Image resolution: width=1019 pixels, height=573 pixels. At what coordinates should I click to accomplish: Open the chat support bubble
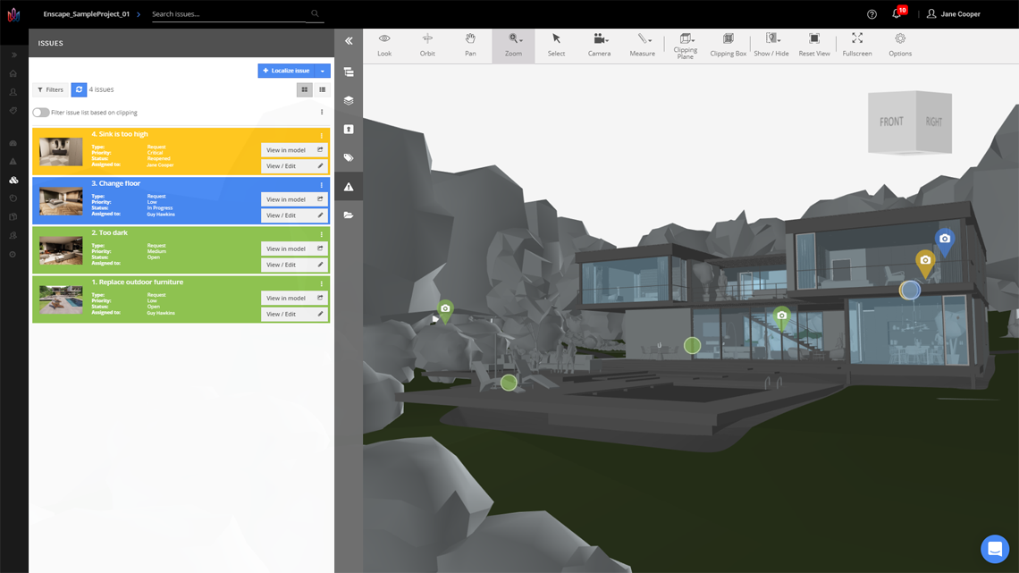click(x=994, y=549)
